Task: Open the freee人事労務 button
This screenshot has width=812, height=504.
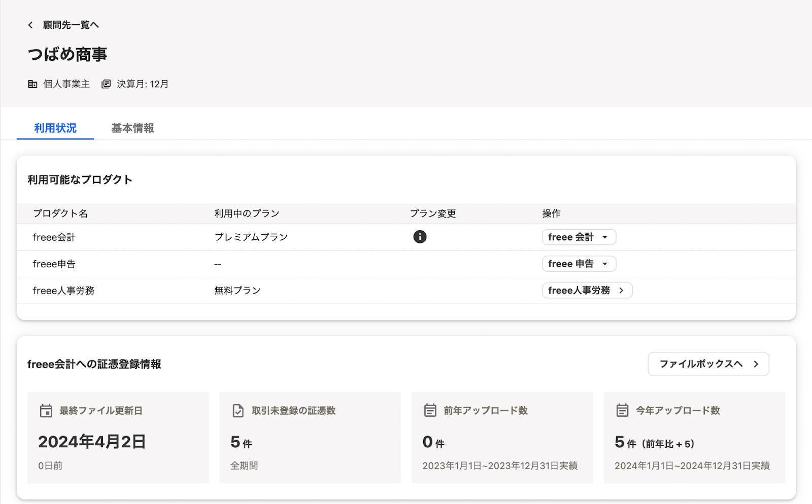Action: [x=587, y=291]
